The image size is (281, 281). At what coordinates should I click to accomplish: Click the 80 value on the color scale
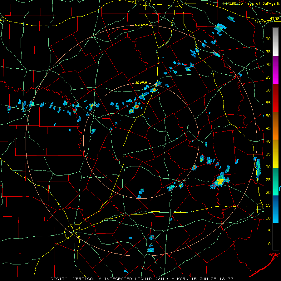(x=268, y=39)
